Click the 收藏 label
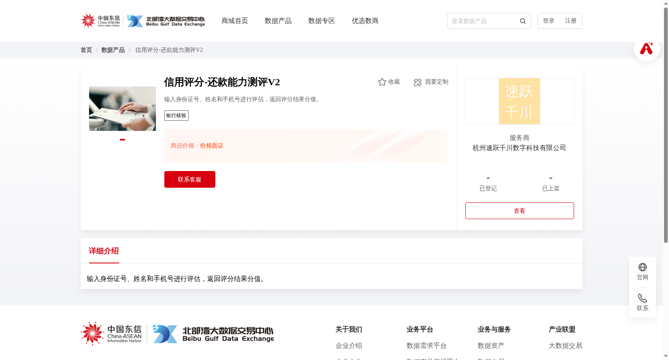Viewport: 669px width, 360px height. pos(394,82)
